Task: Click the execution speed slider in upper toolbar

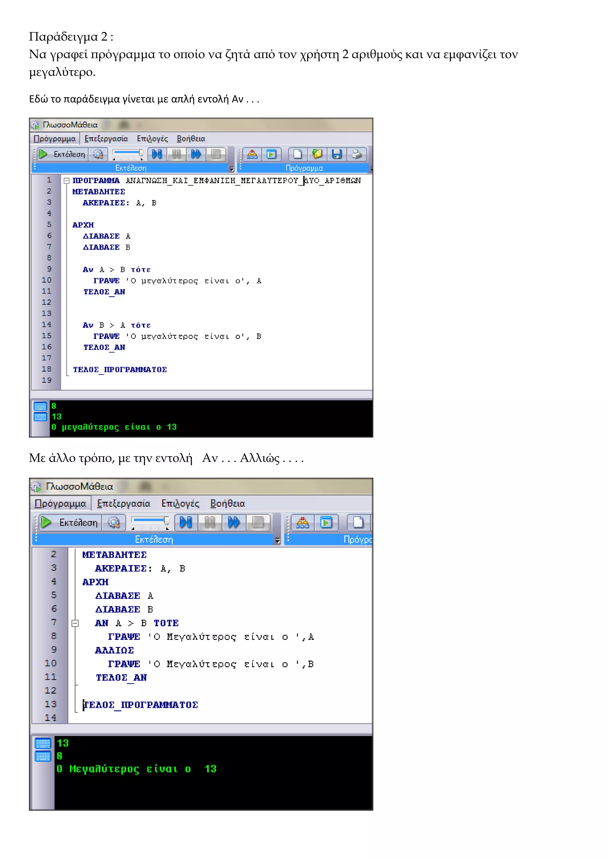Action: pos(128,153)
